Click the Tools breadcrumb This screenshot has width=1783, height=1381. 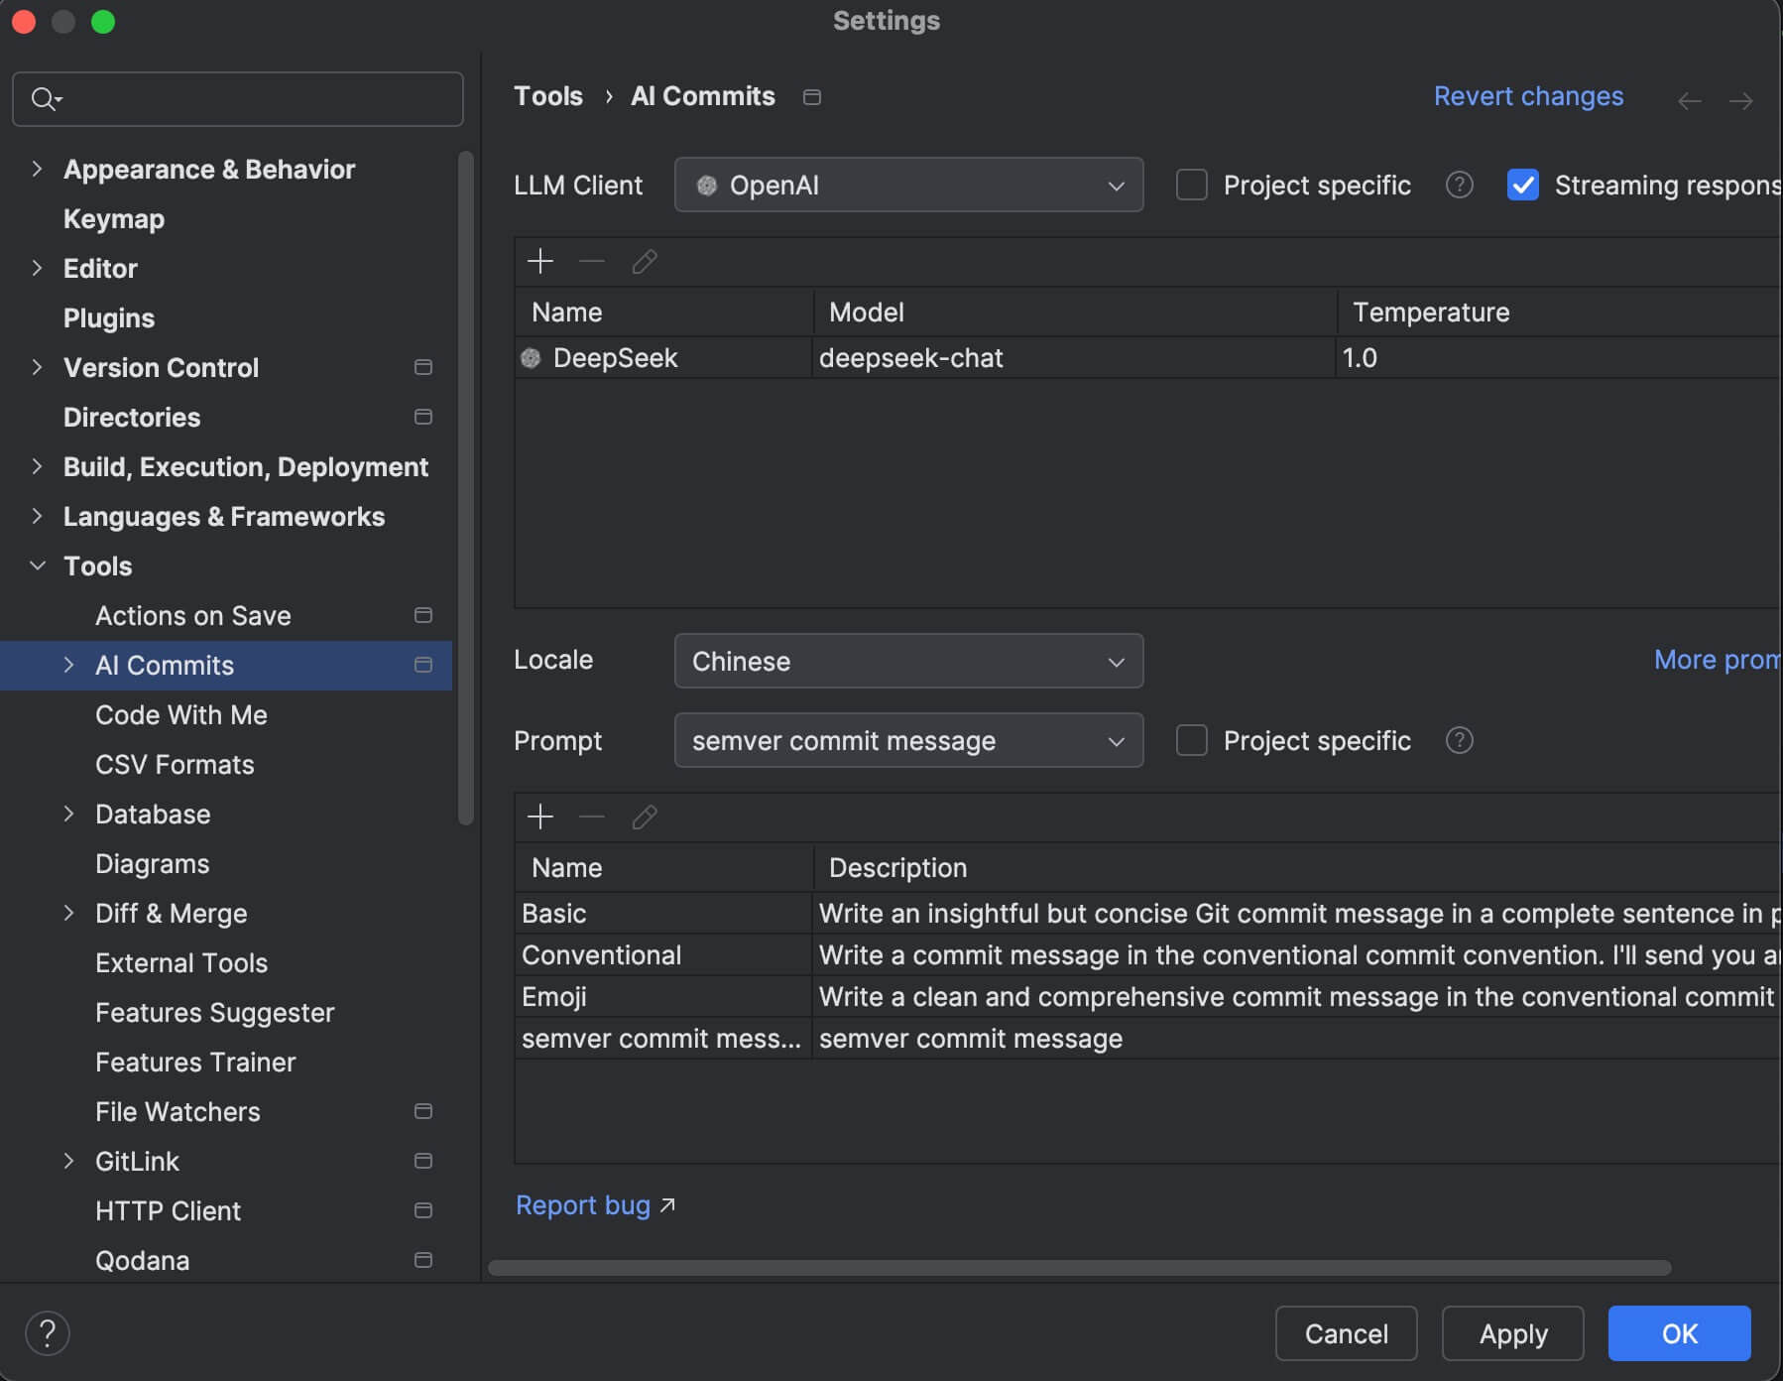pyautogui.click(x=548, y=96)
